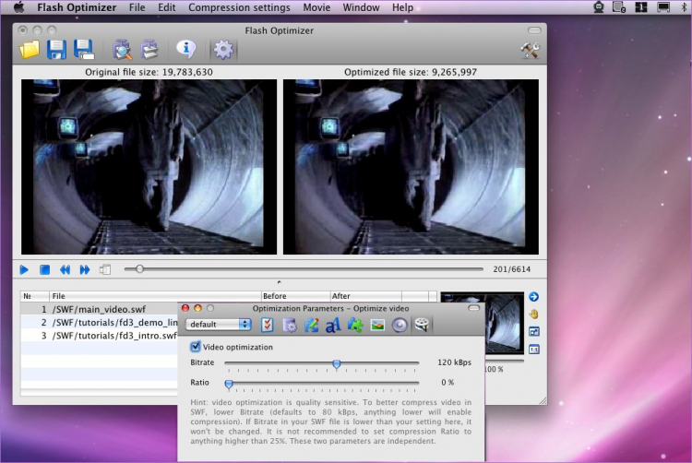The height and width of the screenshot is (463, 692).
Task: Open the info bubble icon in toolbar
Action: [185, 50]
